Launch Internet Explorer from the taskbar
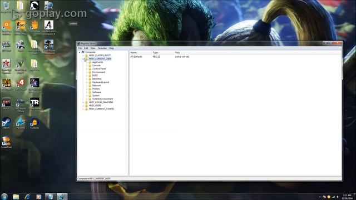Screen dimensions: 356x200 pos(27,197)
